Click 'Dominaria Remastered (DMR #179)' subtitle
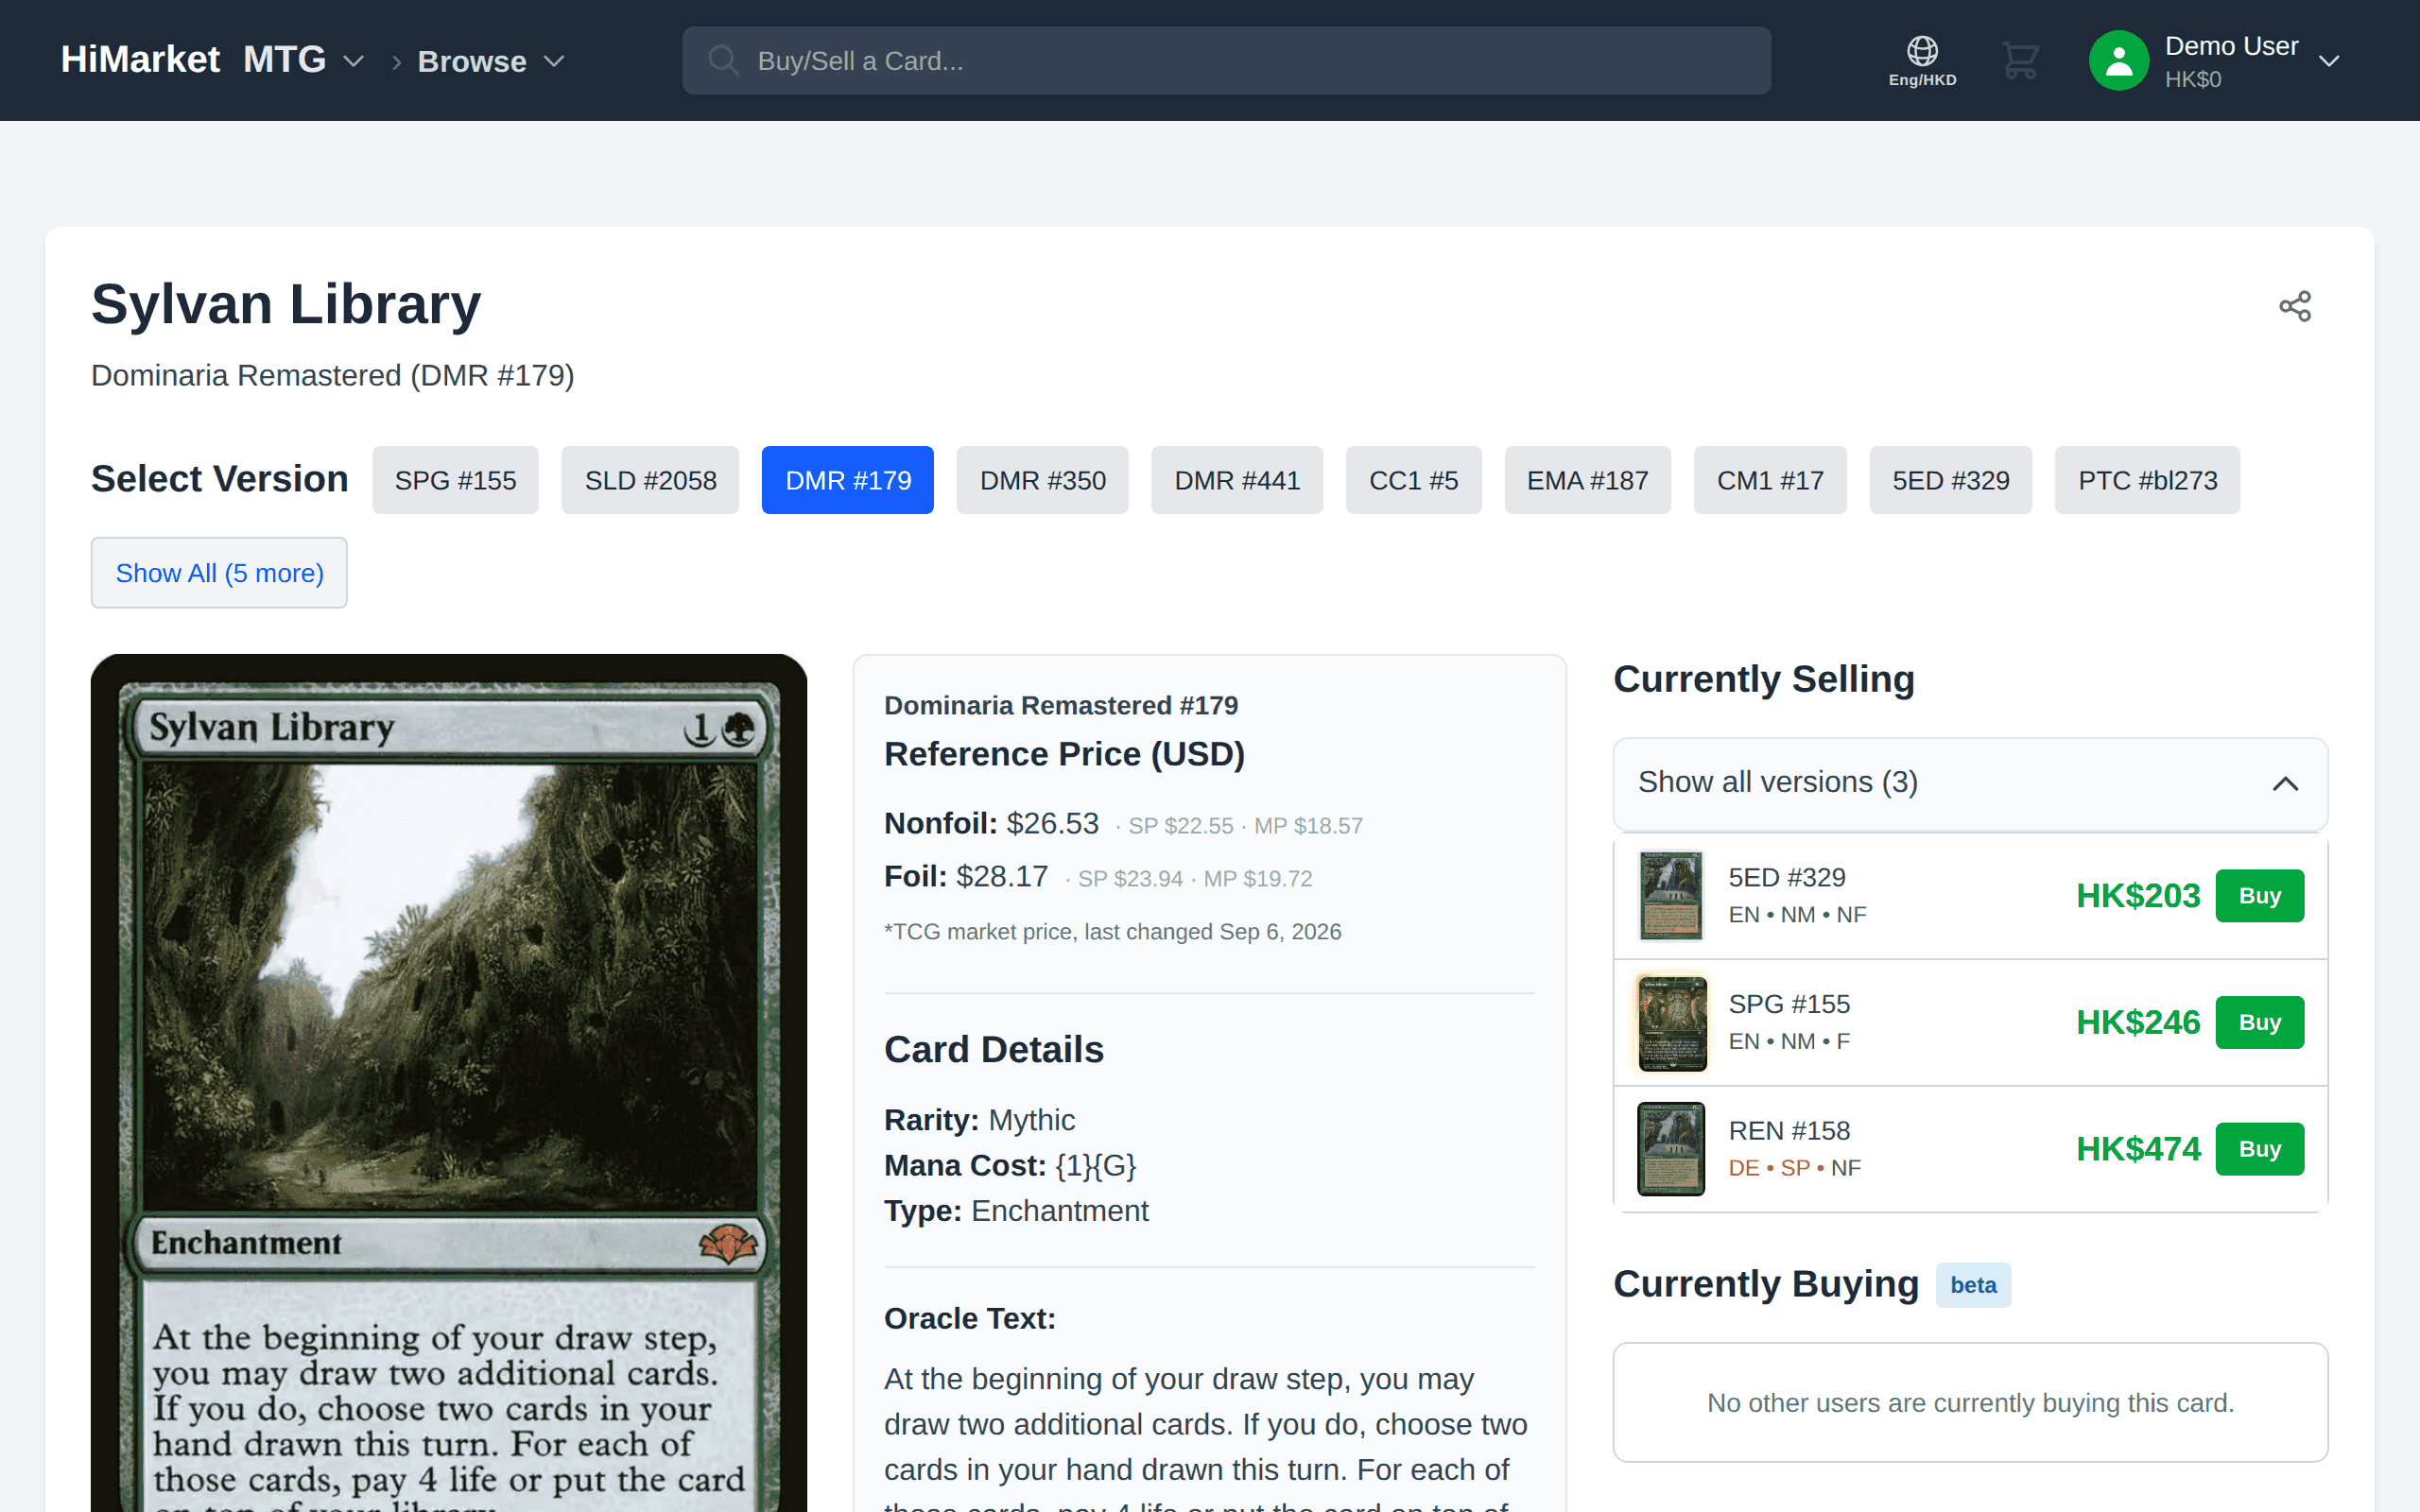This screenshot has width=2420, height=1512. [332, 375]
